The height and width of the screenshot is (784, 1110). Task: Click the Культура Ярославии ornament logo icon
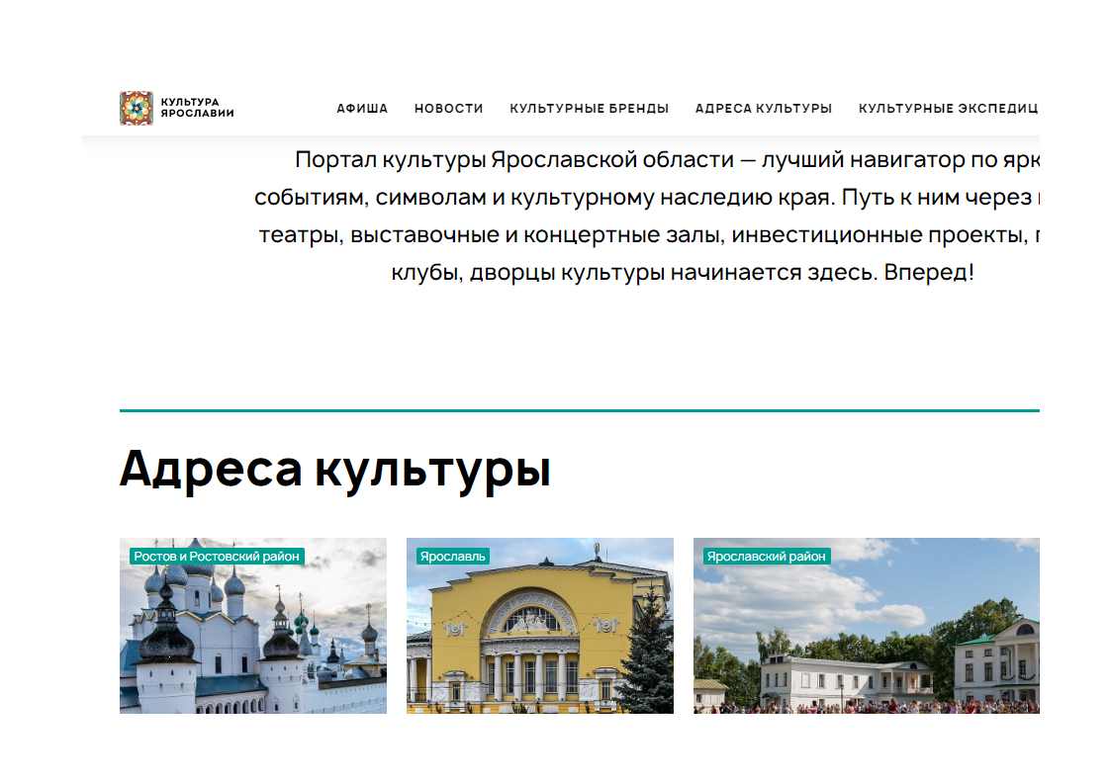[137, 108]
